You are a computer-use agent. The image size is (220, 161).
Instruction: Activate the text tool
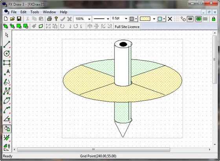[7, 72]
